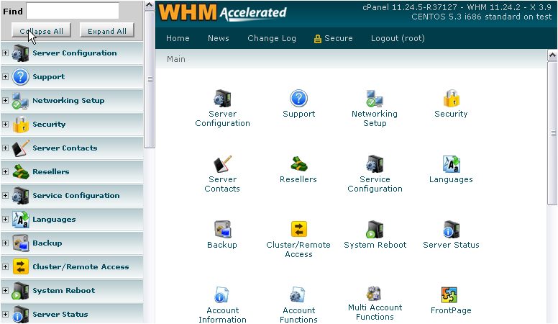Click the Expand All button
The height and width of the screenshot is (324, 558).
[106, 30]
